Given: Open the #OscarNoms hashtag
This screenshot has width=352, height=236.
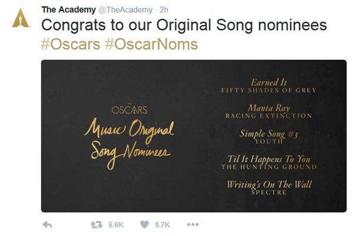Looking at the screenshot, I should [x=151, y=44].
